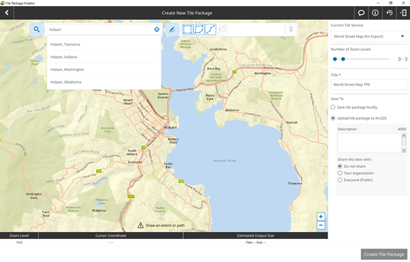Click into the Description text area
Viewport: 410px width, 262px height.
pos(369,143)
